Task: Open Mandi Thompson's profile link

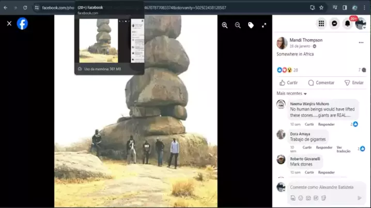Action: click(x=306, y=40)
